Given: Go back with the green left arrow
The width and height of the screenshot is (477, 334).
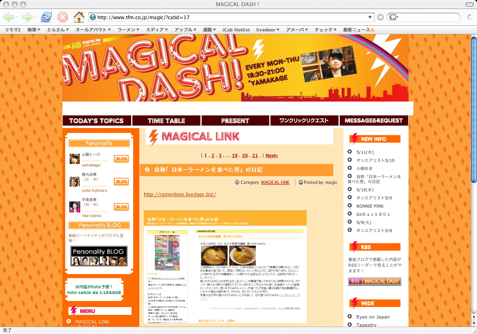Looking at the screenshot, I should click(9, 17).
